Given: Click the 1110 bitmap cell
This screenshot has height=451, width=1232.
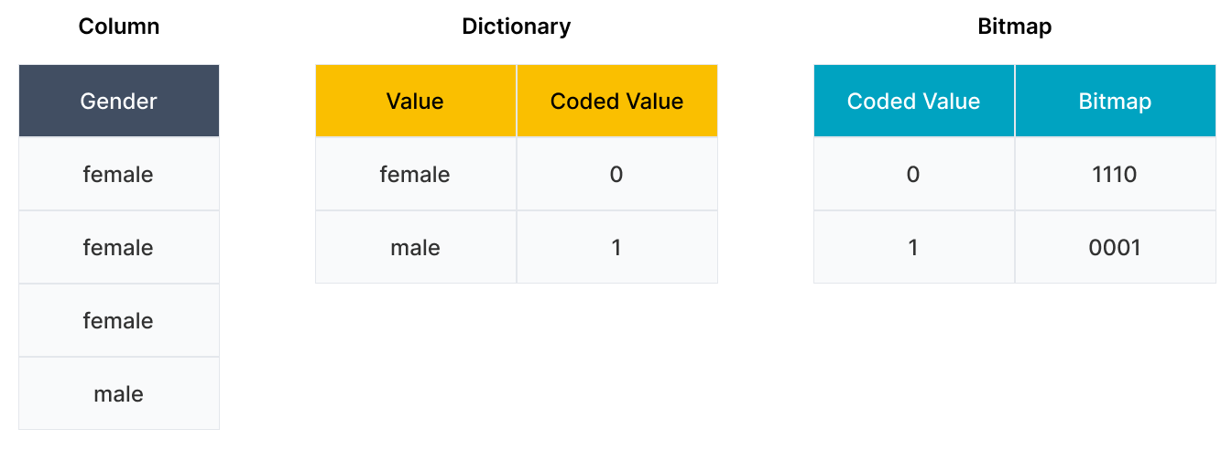Looking at the screenshot, I should (1115, 174).
